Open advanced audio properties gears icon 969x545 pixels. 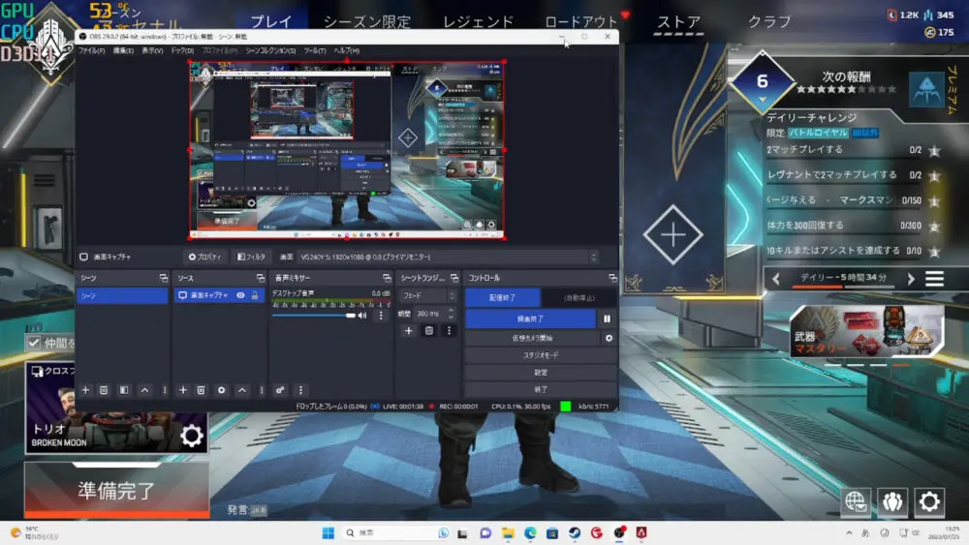click(x=280, y=390)
